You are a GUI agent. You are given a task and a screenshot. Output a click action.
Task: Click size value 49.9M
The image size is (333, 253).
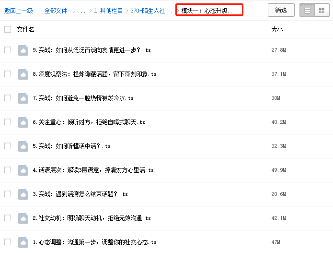[x=279, y=170]
